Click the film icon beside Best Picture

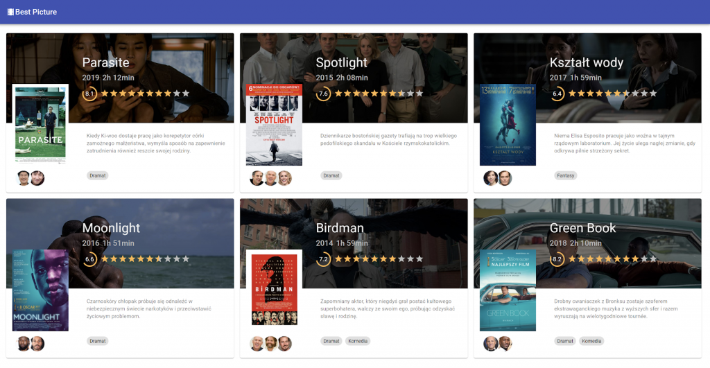click(10, 12)
